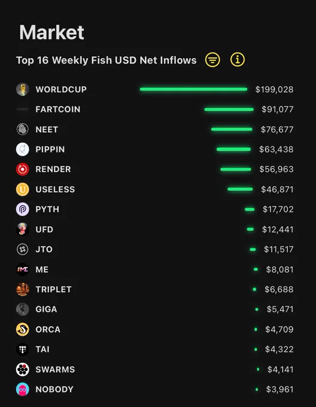Click the SWARMS token icon

[23, 369]
